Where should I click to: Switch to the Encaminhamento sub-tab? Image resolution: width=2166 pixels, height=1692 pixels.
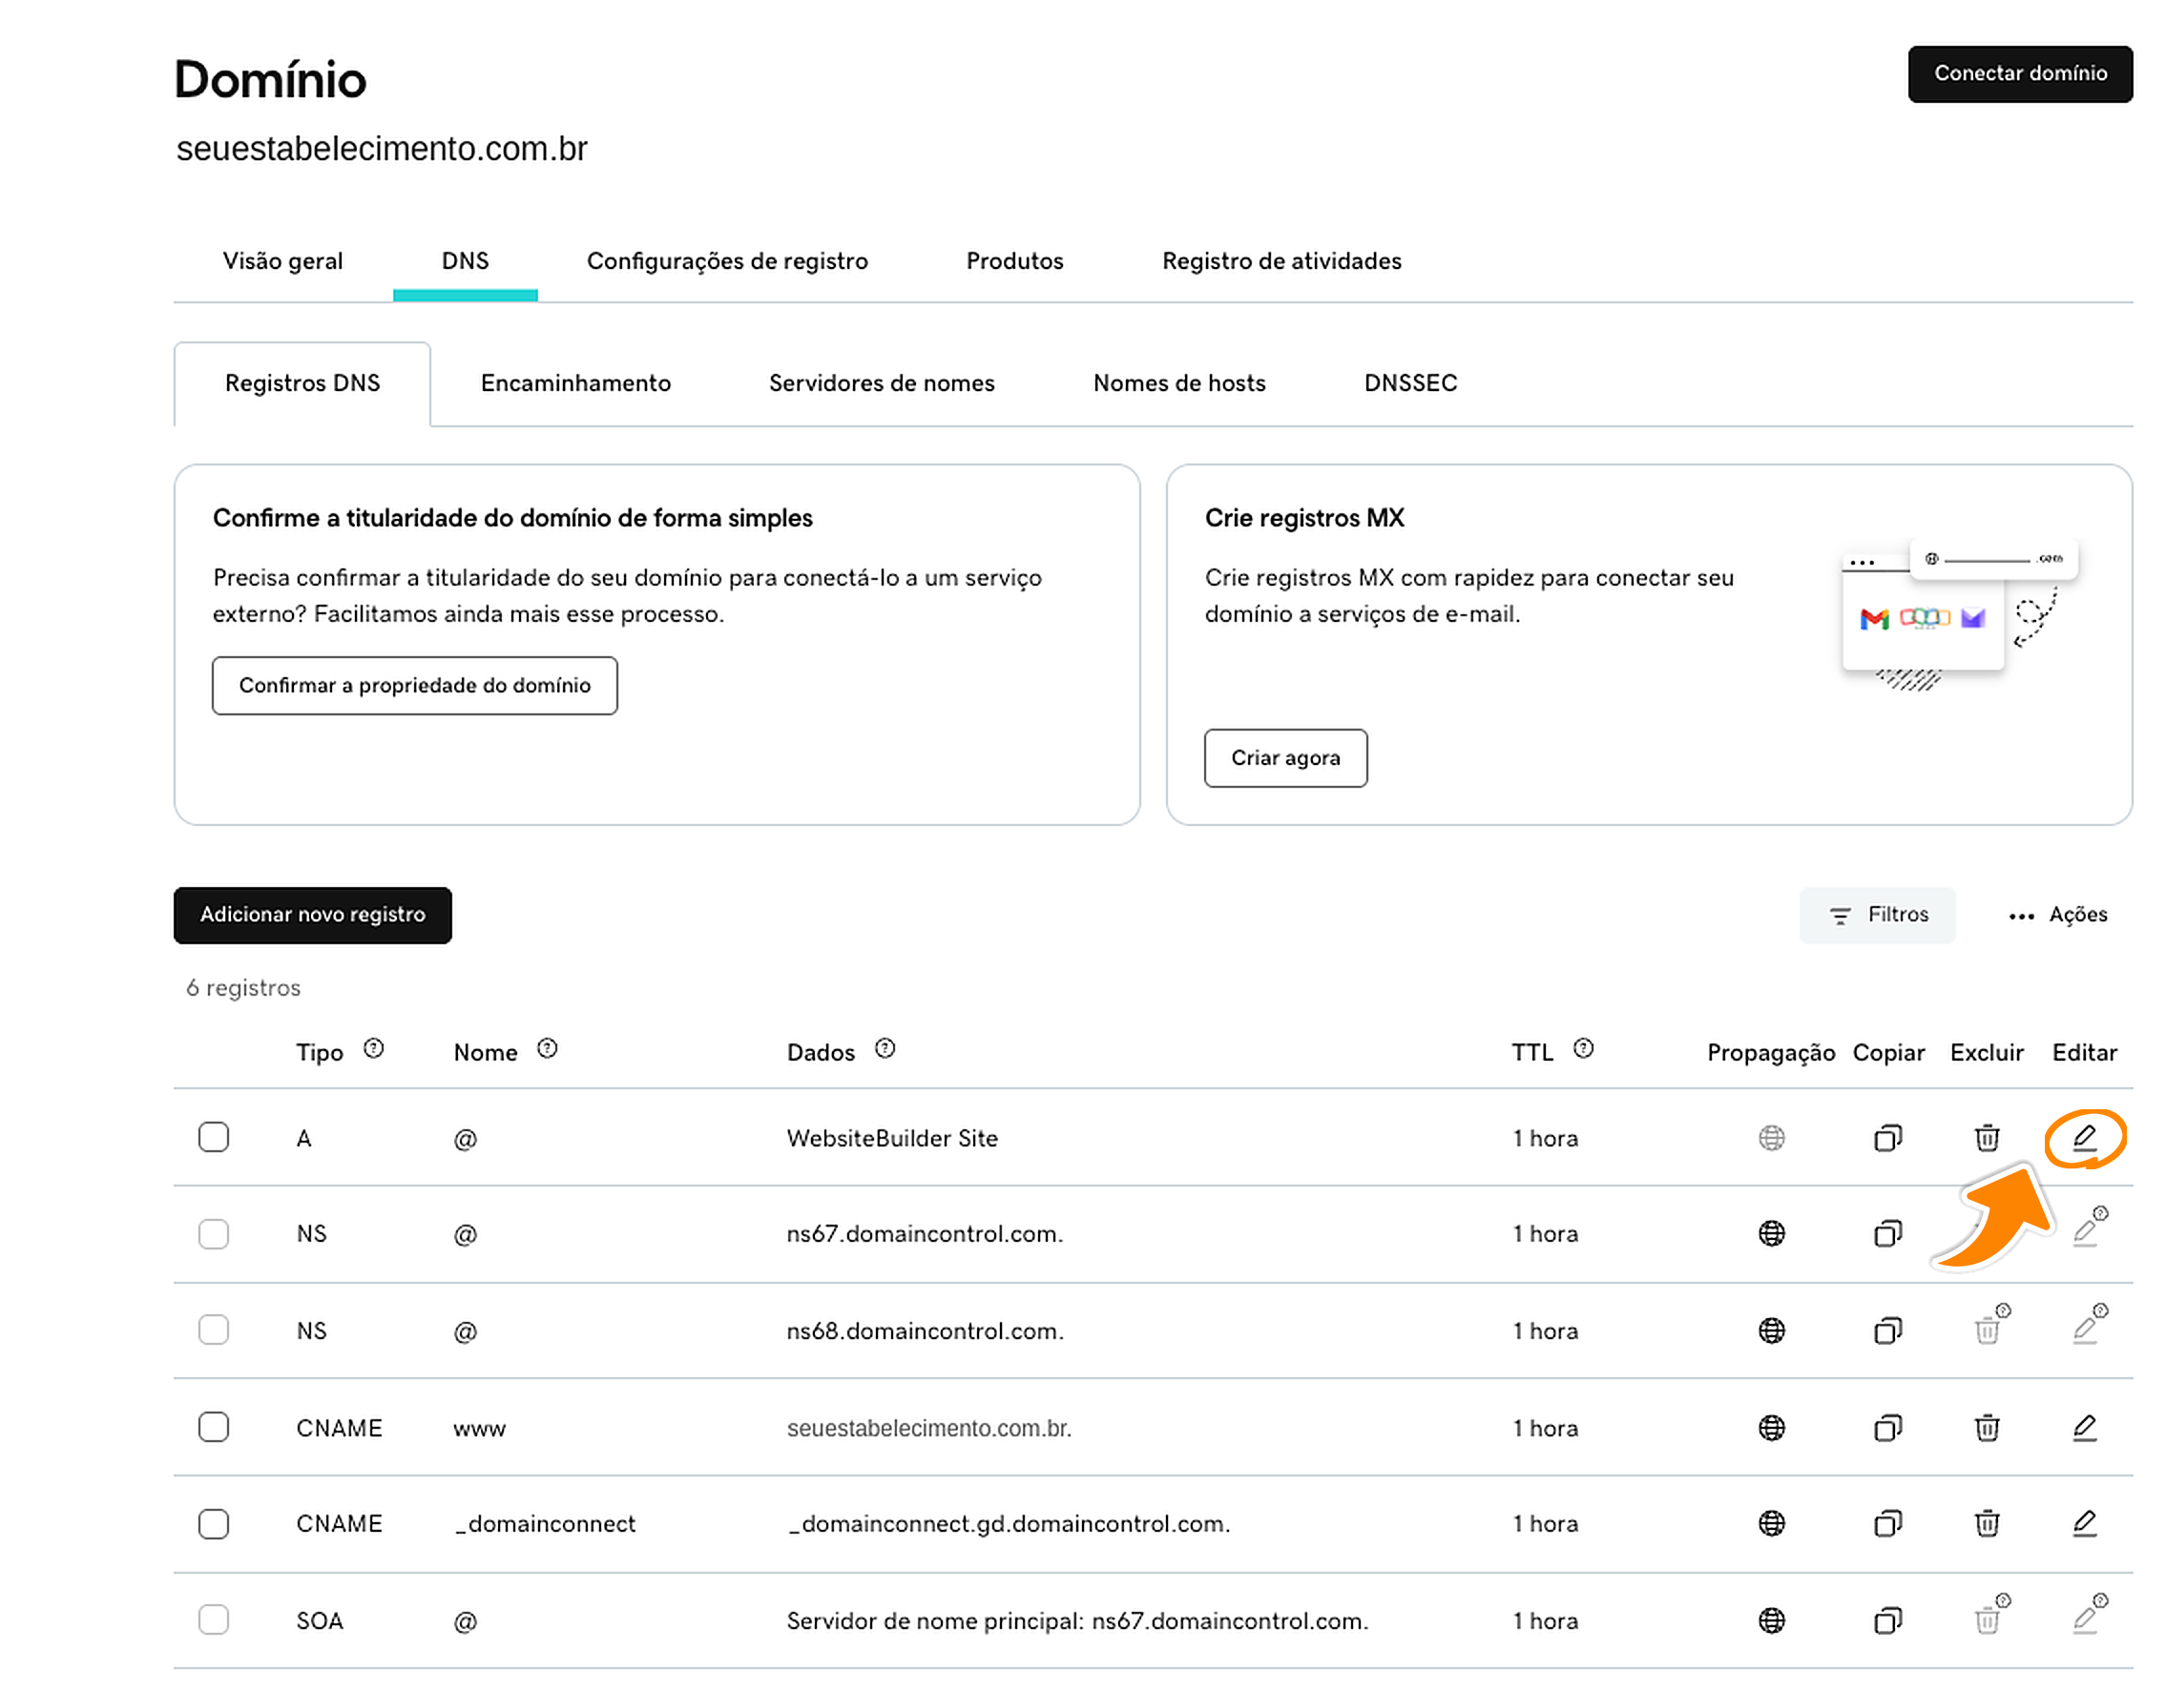tap(575, 383)
